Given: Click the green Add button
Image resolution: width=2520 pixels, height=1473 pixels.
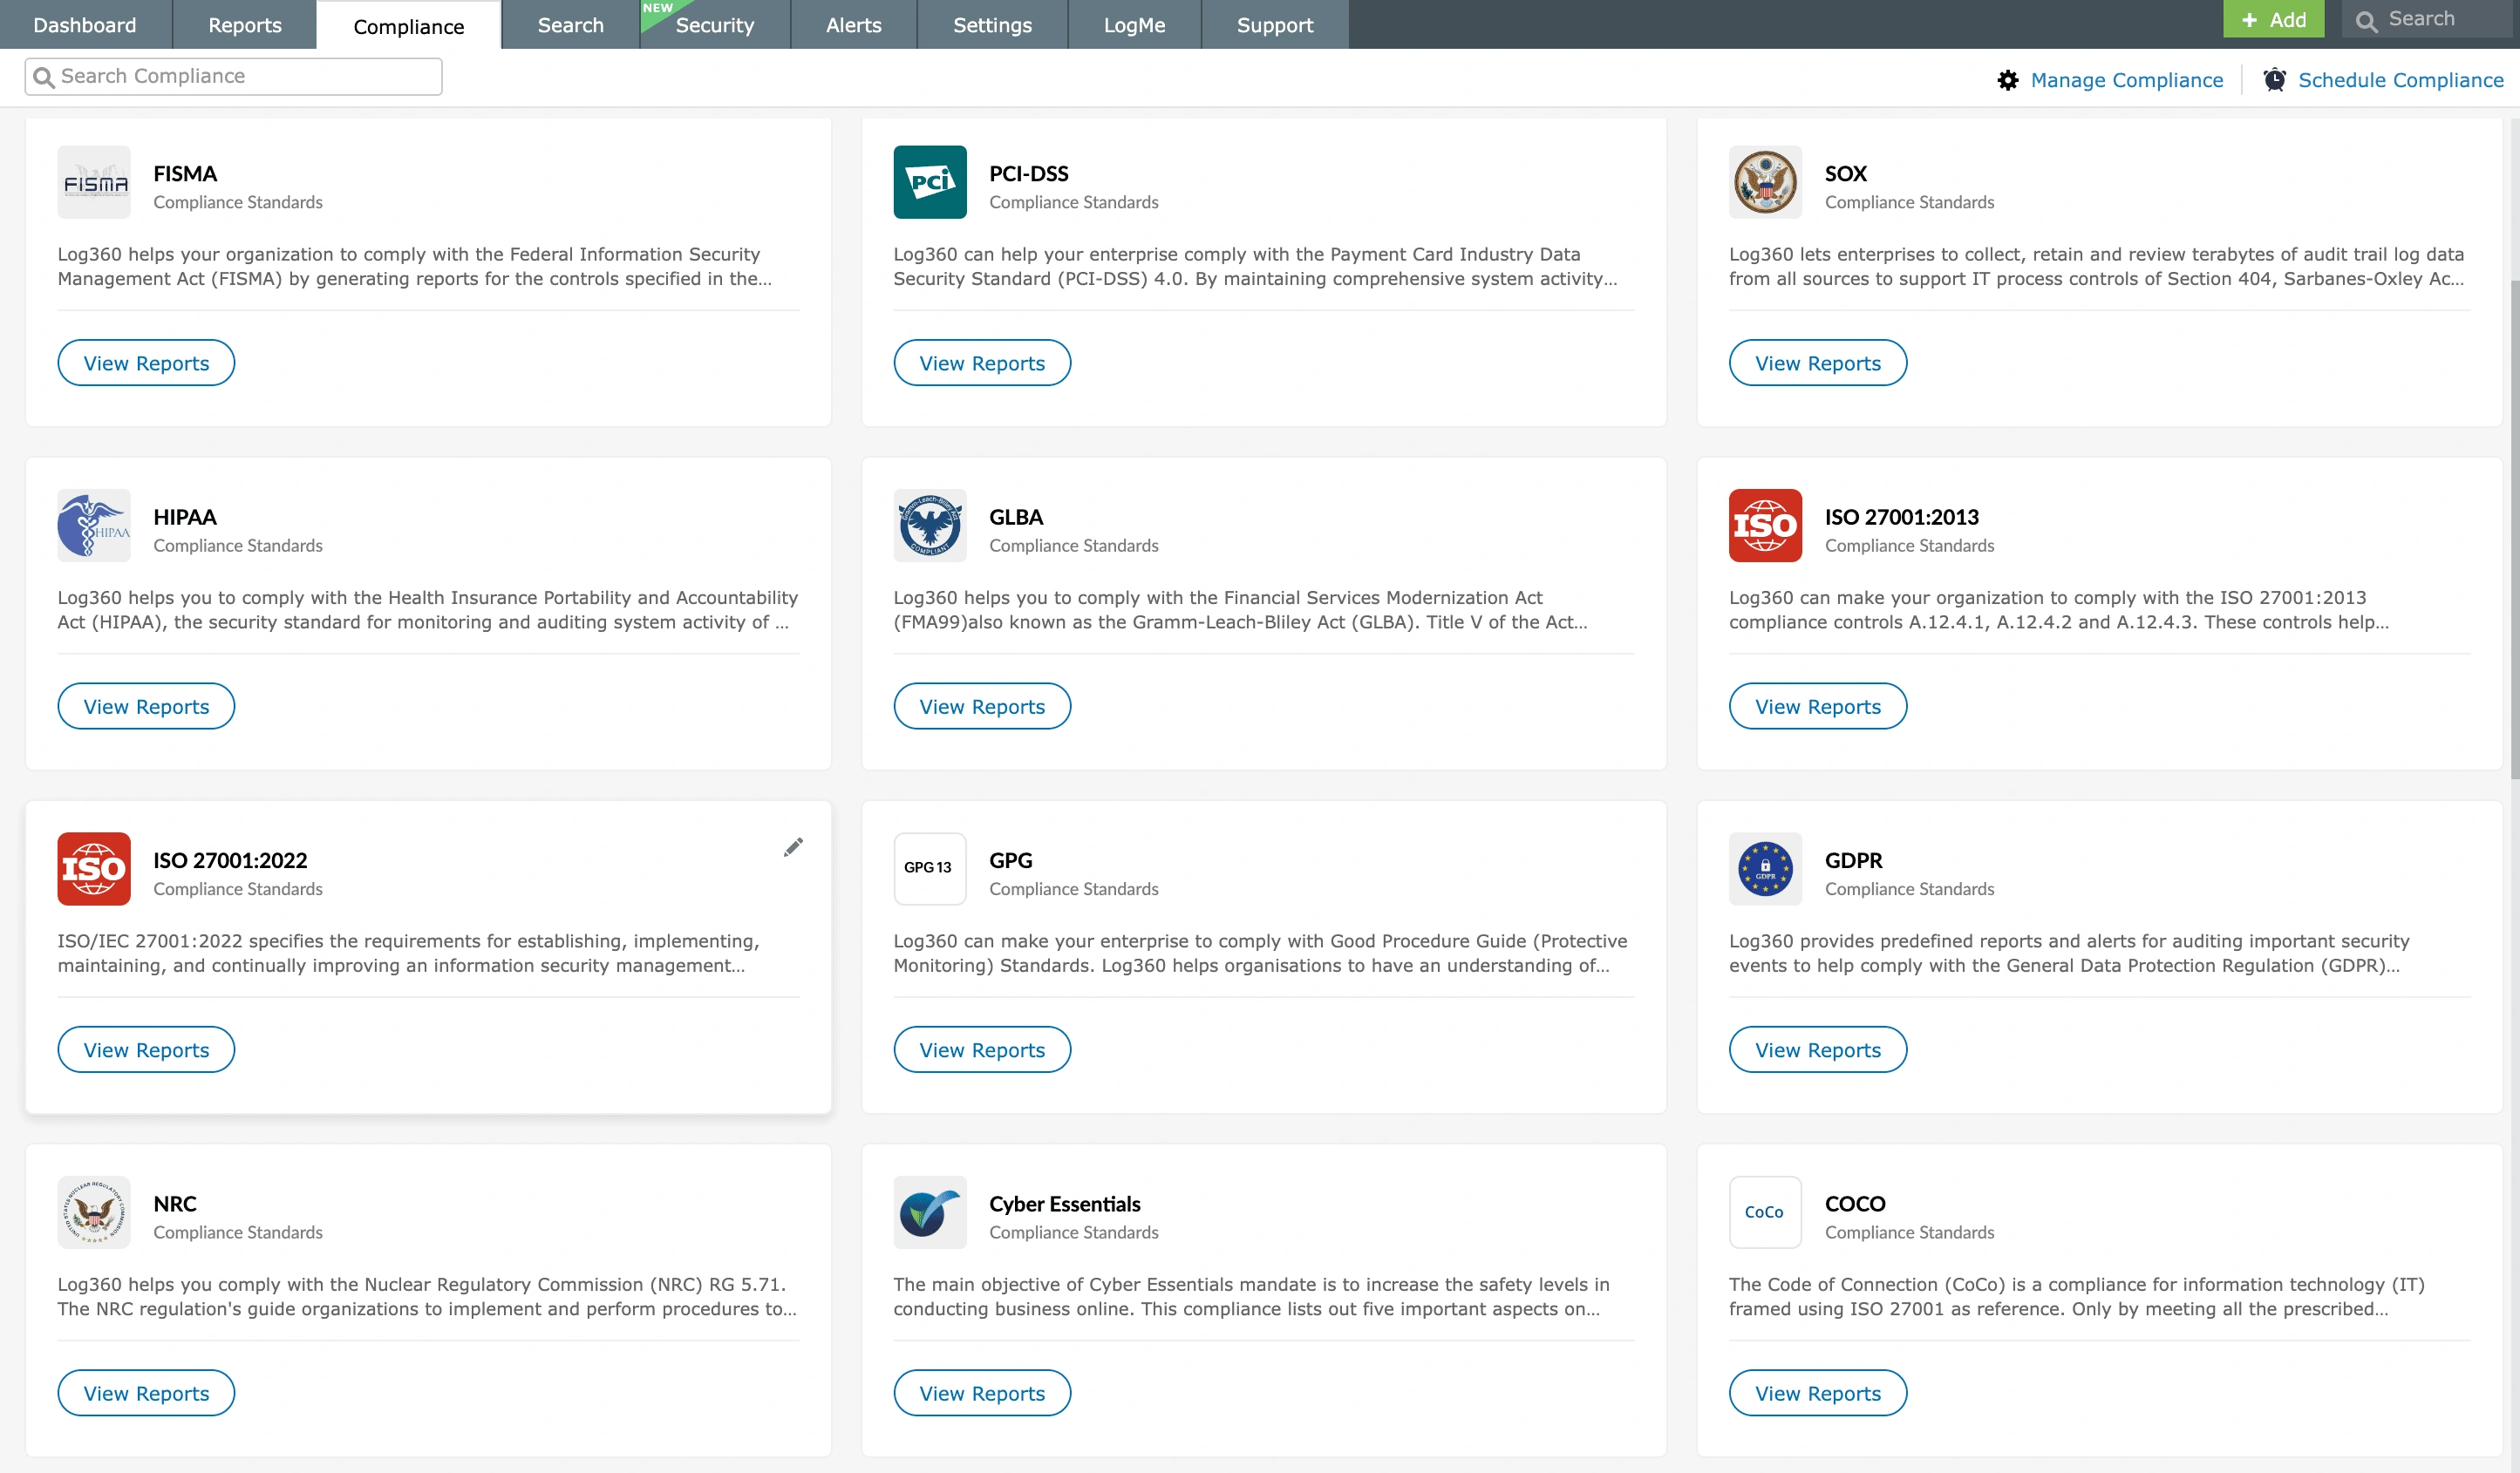Looking at the screenshot, I should point(2273,19).
